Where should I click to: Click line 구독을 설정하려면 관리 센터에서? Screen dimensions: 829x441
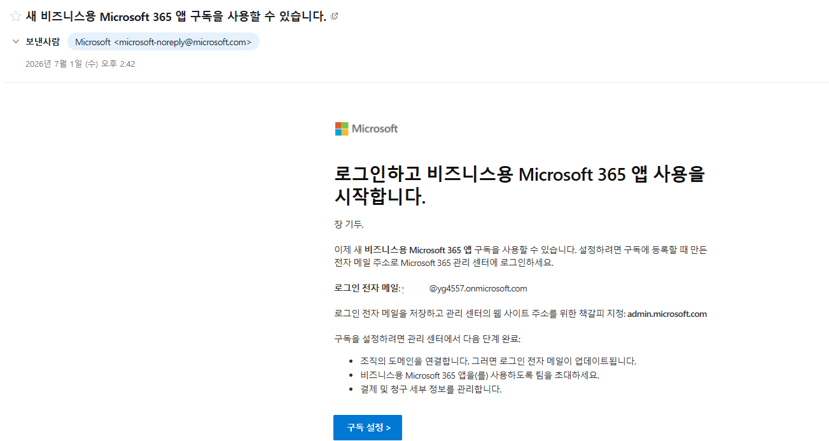click(427, 339)
